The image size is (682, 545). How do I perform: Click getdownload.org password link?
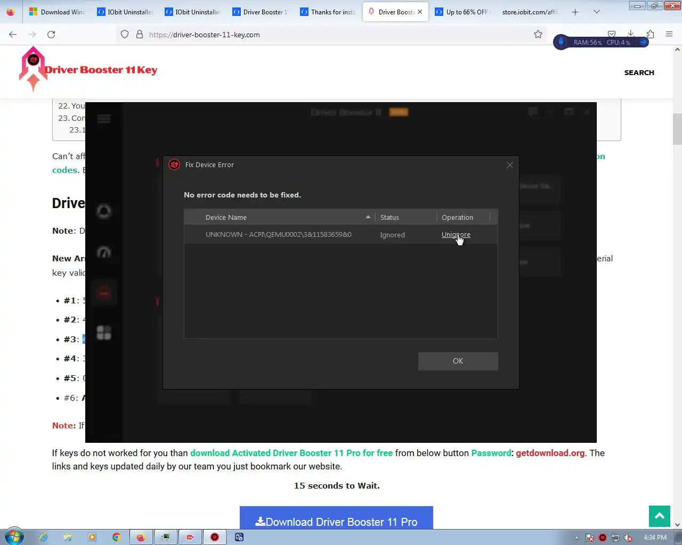click(550, 453)
